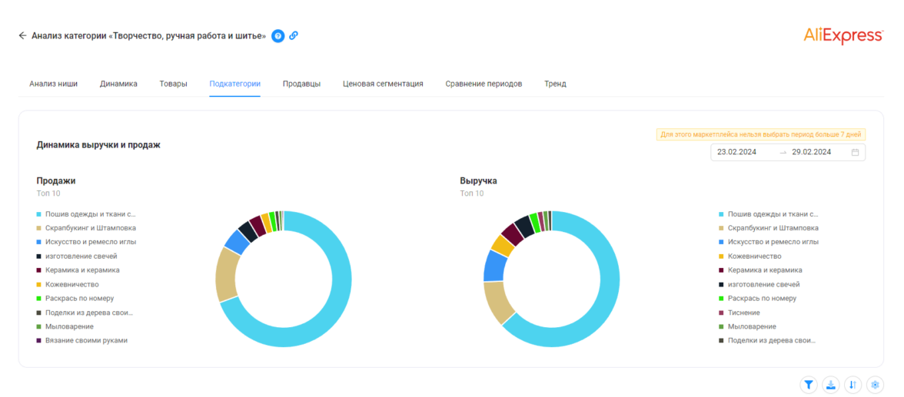Click the page title Анализ категории
Screen dimensions: 904x397
149,36
